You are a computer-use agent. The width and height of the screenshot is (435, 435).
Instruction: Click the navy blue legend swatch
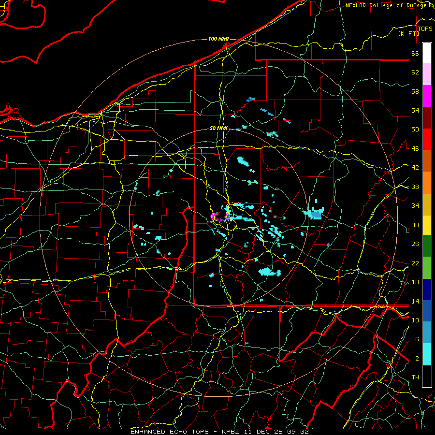[427, 290]
